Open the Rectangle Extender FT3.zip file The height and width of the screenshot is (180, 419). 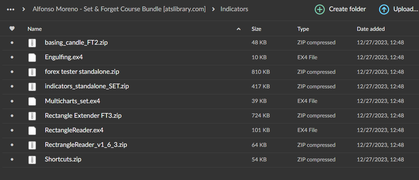(83, 116)
